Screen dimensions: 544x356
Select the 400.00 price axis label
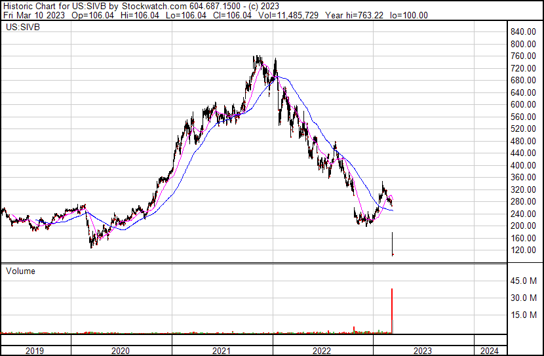(x=523, y=165)
